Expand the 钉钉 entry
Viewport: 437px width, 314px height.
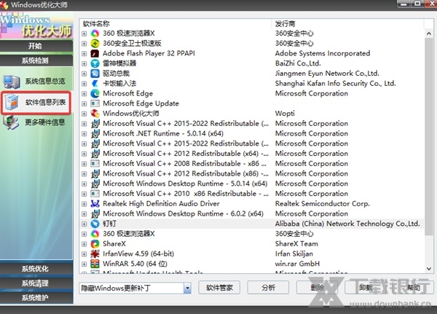coord(84,224)
